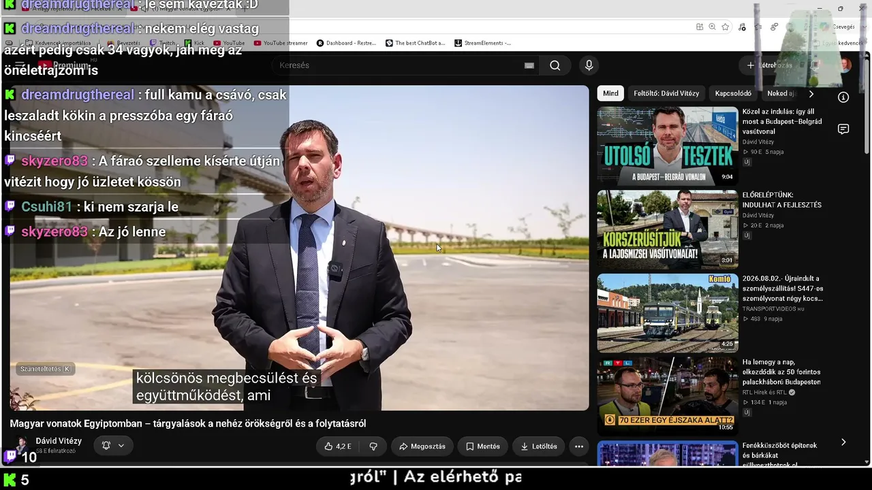Expand the next-section chevron by Fenékküszöböt video
Screen dimensions: 872x490
click(843, 442)
